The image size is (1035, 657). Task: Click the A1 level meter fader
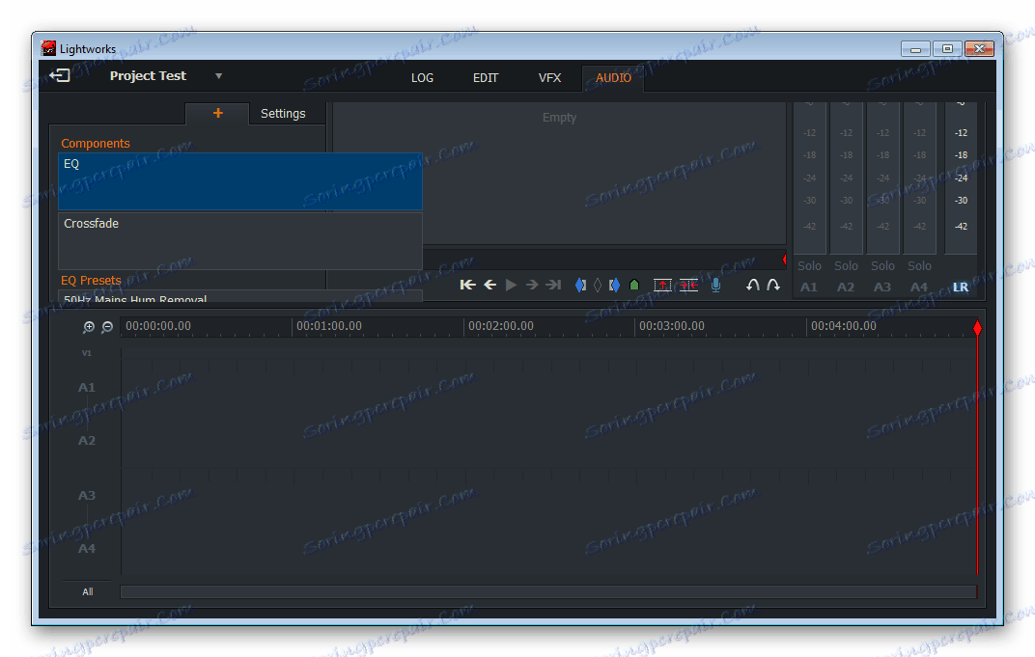tap(810, 178)
